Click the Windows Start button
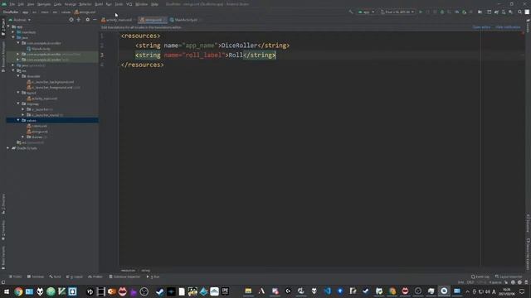This screenshot has height=298, width=531. click(7, 291)
